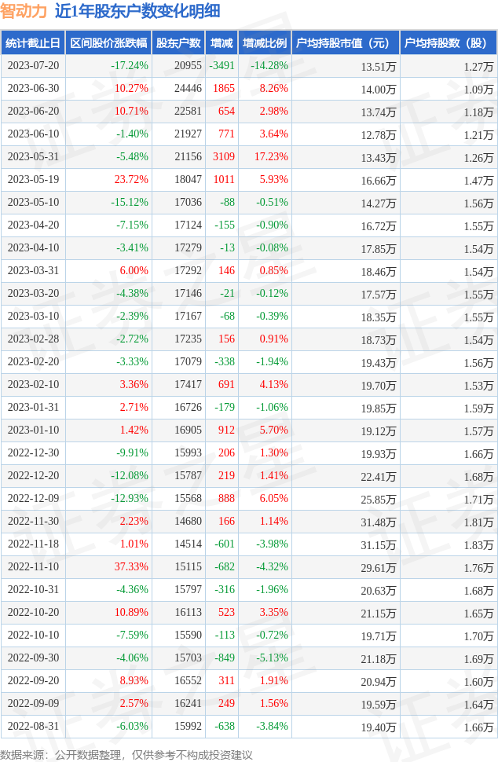The image size is (498, 762).
Task: Select the ratio 17.23%
Action: [x=271, y=157]
